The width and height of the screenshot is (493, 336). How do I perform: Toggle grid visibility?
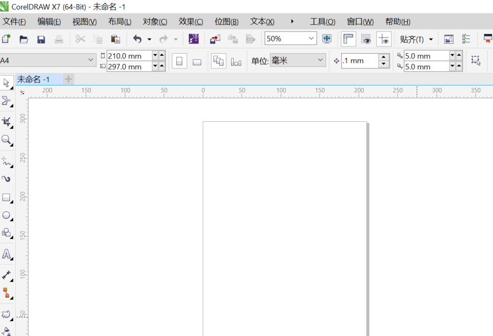pos(366,39)
